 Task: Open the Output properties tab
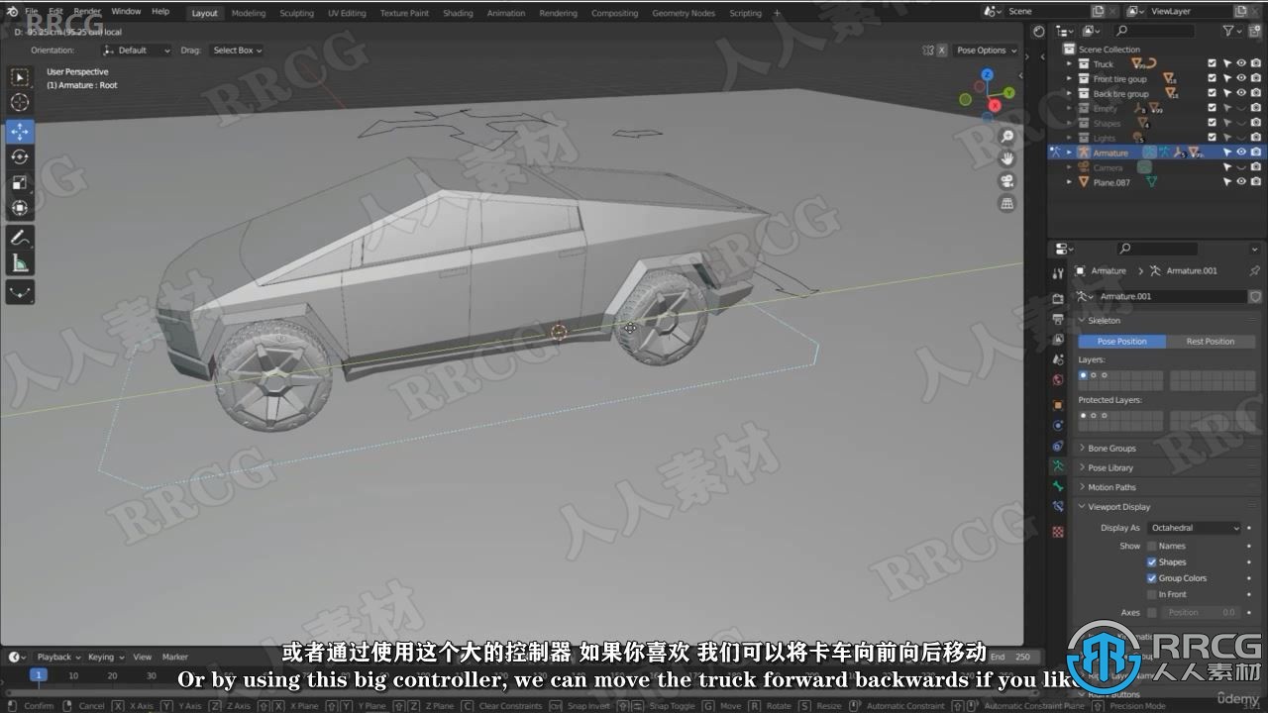click(1058, 319)
